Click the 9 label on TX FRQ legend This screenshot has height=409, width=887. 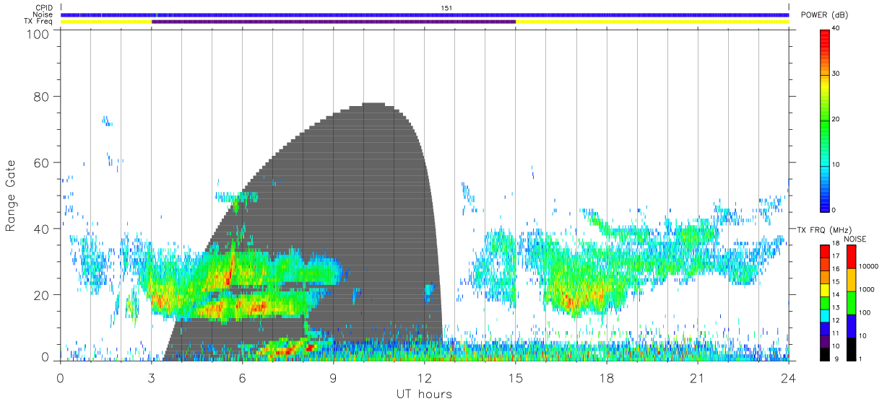click(x=837, y=359)
